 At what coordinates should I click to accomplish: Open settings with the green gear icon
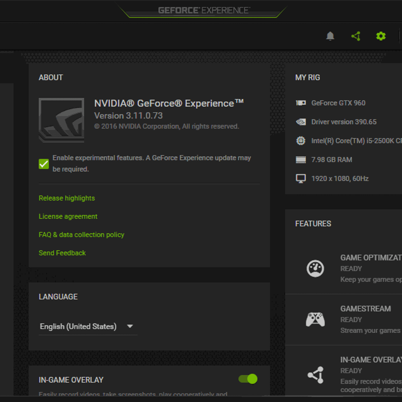[381, 36]
